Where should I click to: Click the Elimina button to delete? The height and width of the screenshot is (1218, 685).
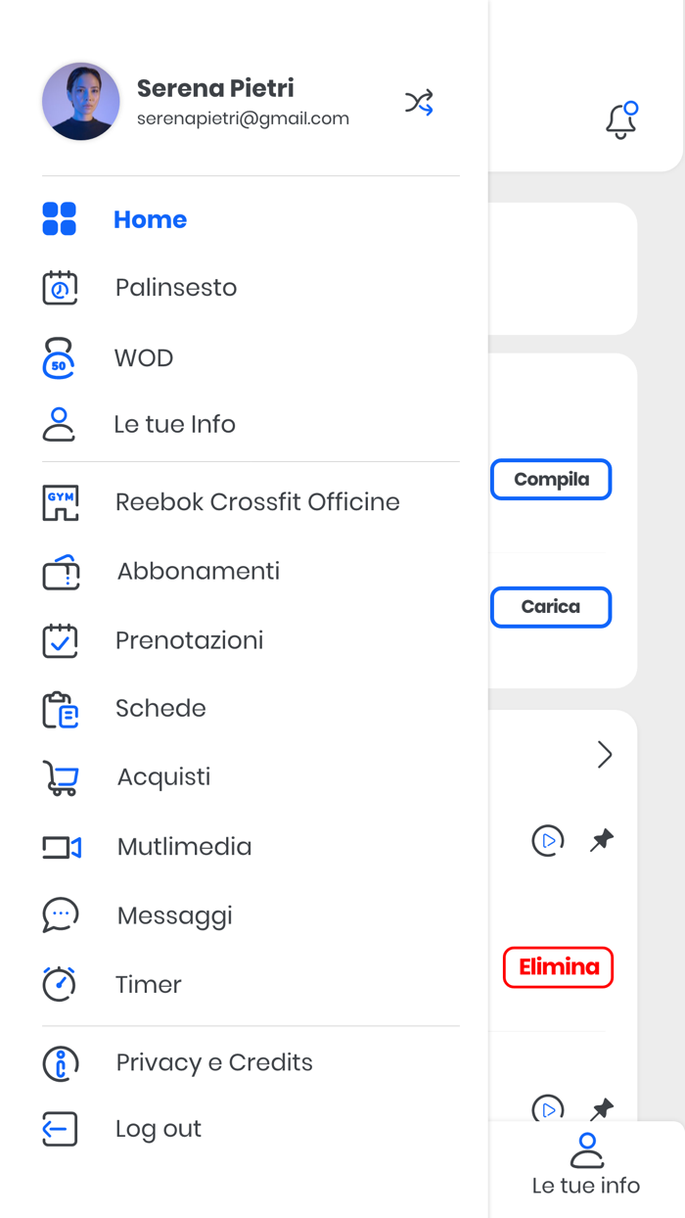pos(558,966)
